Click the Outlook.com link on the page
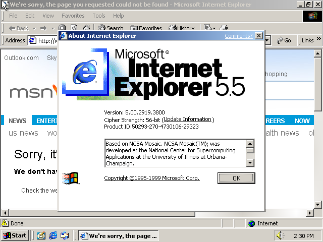This screenshot has height=242, width=323. pyautogui.click(x=21, y=58)
